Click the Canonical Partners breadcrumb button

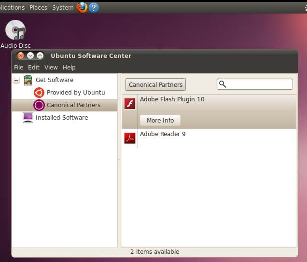click(x=155, y=84)
